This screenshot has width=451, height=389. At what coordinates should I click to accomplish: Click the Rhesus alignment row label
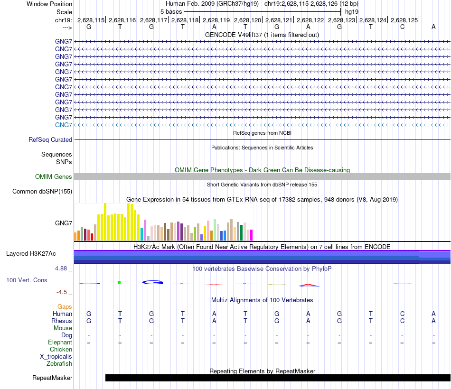(62, 321)
